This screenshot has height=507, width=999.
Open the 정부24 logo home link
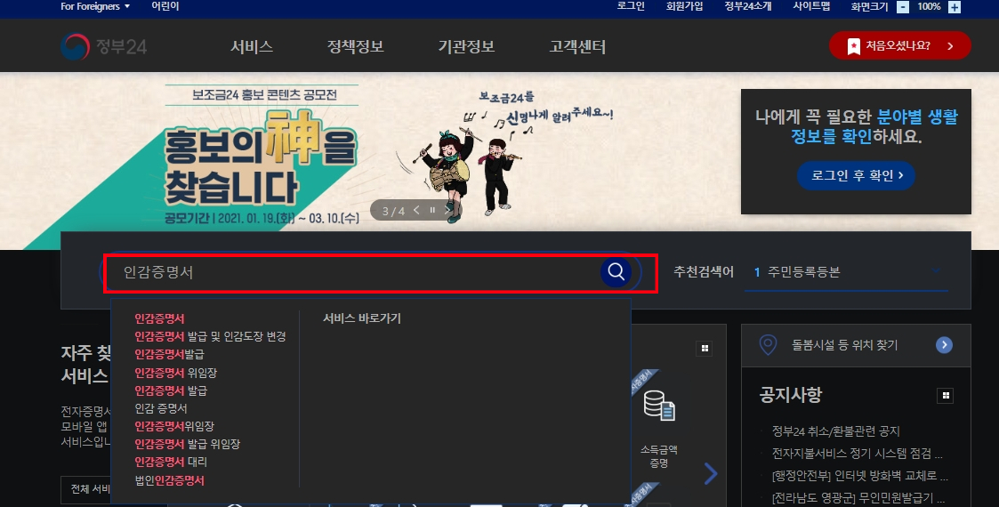(x=104, y=46)
